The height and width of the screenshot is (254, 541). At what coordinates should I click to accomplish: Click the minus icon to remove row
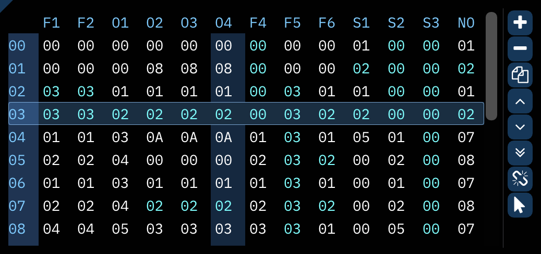click(520, 49)
